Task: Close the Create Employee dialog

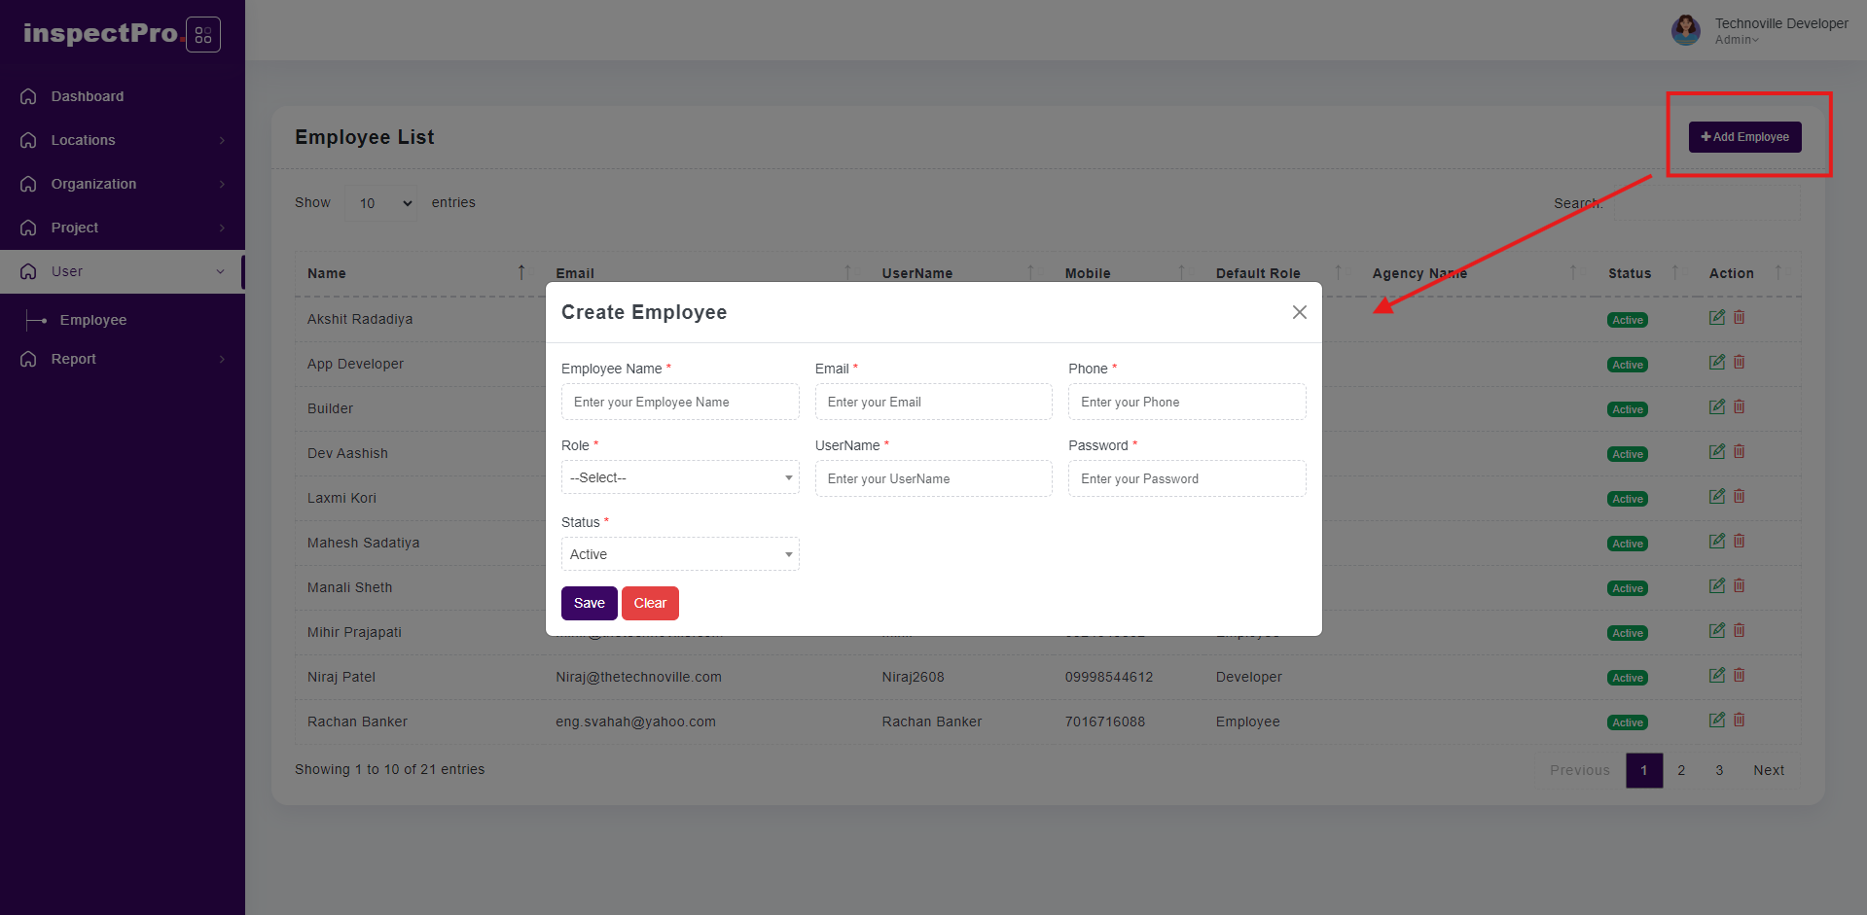Action: pos(1299,312)
